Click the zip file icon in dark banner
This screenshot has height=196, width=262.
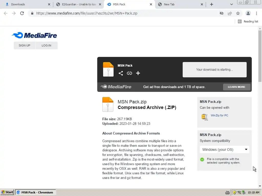click(x=108, y=69)
